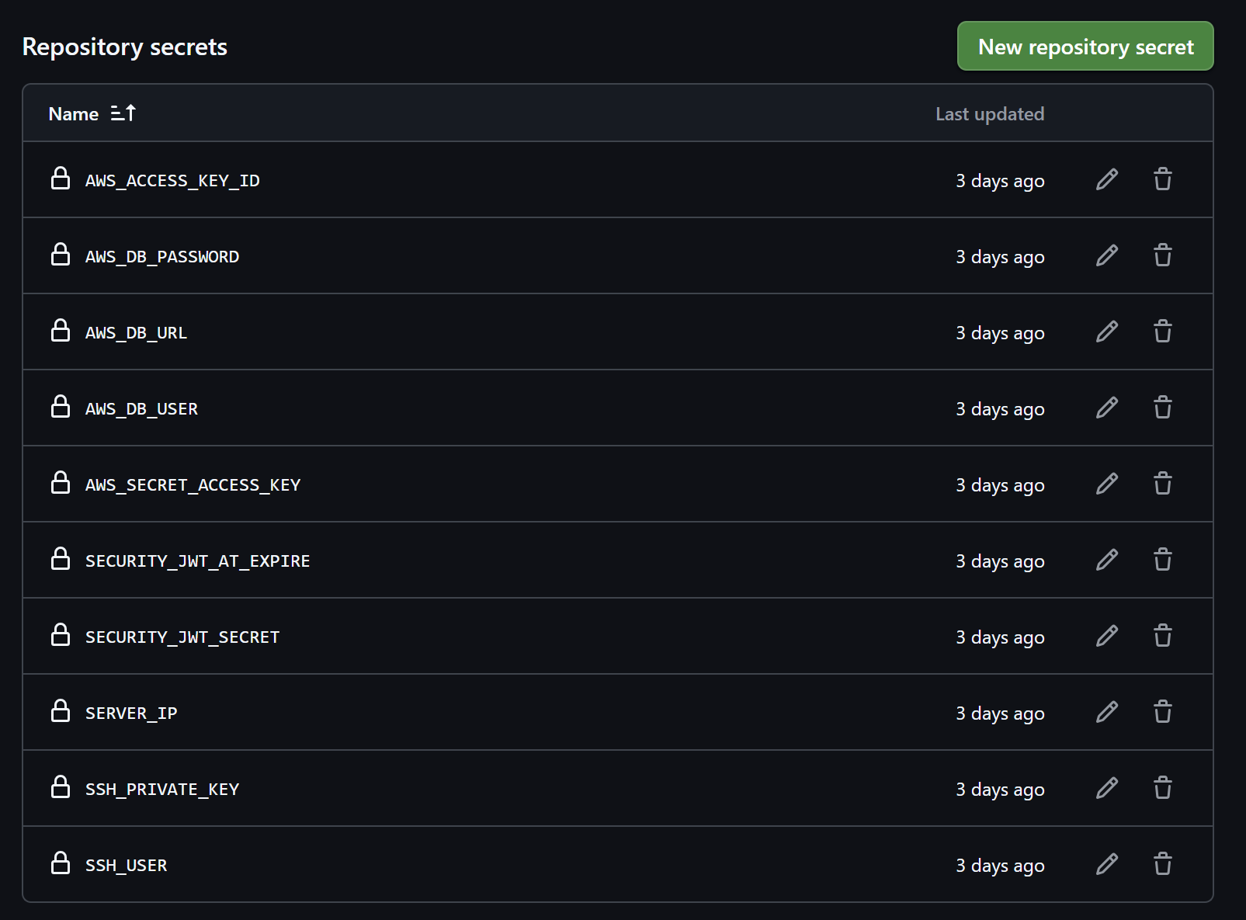Delete the SECURITY_JWT_SECRET secret

[x=1162, y=636]
